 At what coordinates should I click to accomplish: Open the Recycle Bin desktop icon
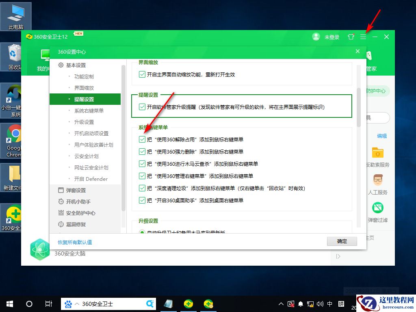point(11,57)
